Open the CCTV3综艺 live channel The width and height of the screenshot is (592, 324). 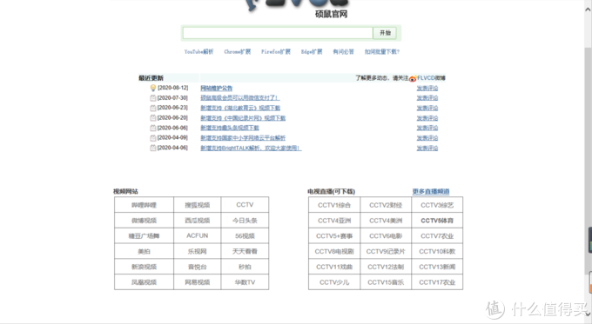(437, 205)
